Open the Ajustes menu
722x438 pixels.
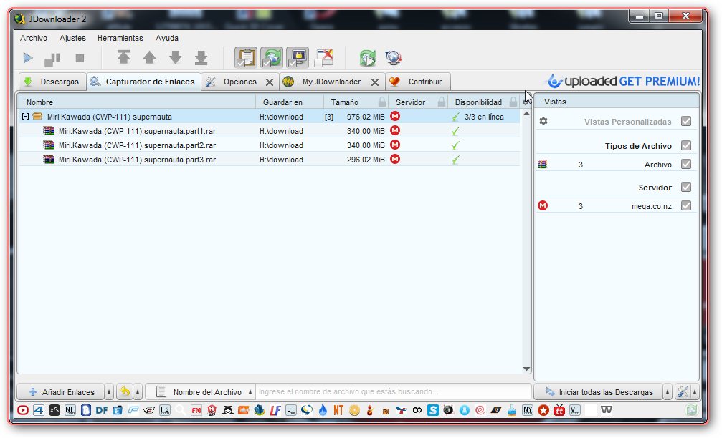(x=72, y=38)
